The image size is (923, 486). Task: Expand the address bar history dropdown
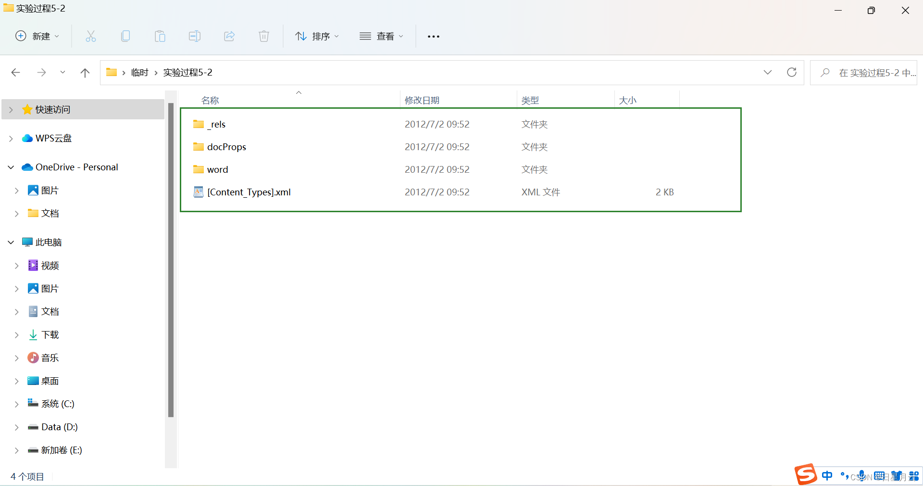[768, 72]
